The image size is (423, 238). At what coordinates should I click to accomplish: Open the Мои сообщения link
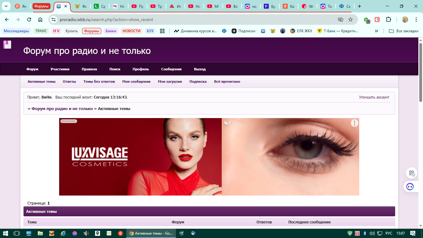pos(136,82)
